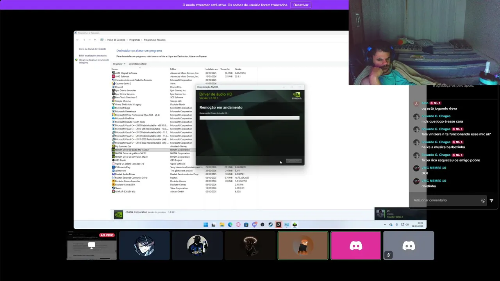Image resolution: width=500 pixels, height=281 pixels.
Task: Click the WinRAR 6.20 program icon
Action: [113, 192]
